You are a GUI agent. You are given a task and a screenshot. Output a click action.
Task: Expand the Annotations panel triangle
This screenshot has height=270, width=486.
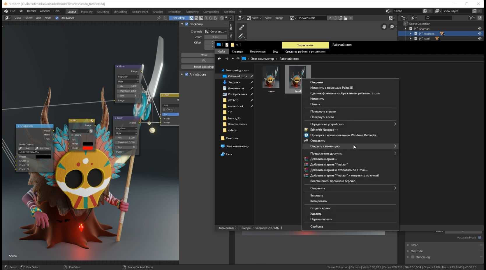click(182, 74)
